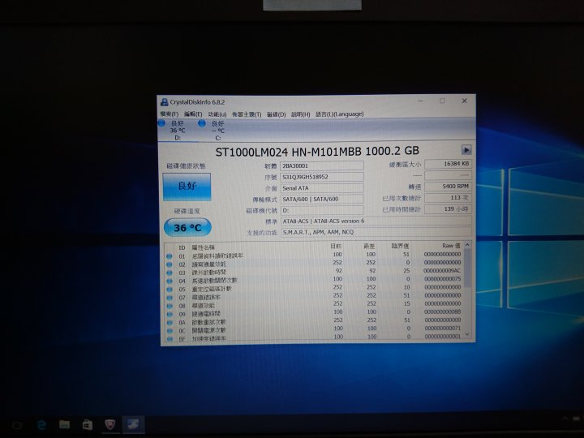
Task: Click status dot of attribute 05 row
Action: 170,289
